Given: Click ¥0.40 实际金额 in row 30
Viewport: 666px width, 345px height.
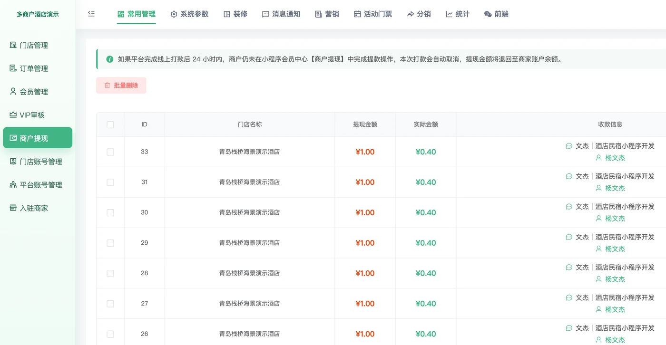Looking at the screenshot, I should tap(426, 212).
